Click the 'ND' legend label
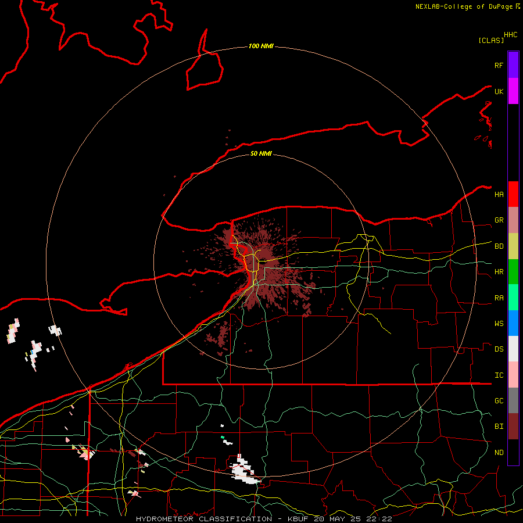Viewport: 523px width, 523px height. click(x=499, y=453)
